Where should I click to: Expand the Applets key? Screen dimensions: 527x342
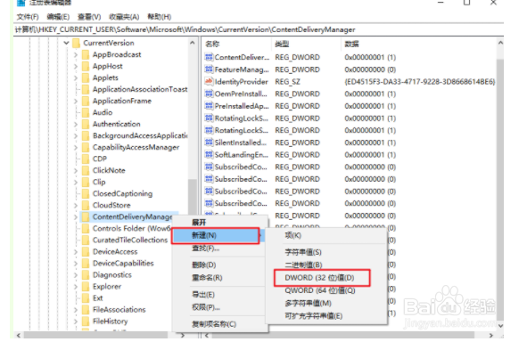tap(76, 77)
